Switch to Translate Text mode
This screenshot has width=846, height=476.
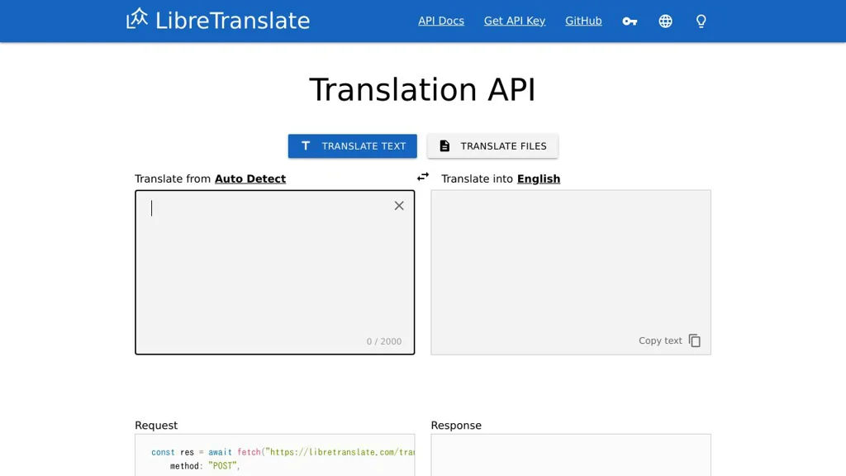(x=352, y=145)
